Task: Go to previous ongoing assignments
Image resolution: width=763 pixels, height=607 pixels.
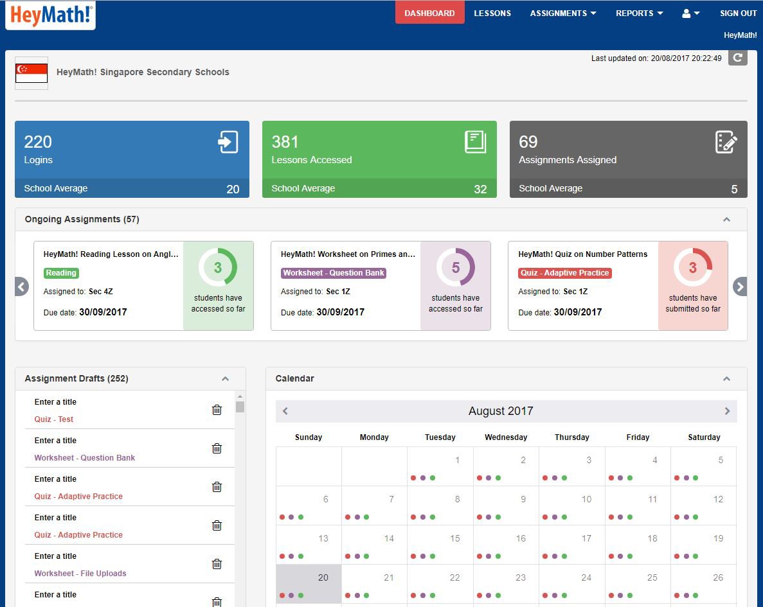Action: click(x=21, y=286)
